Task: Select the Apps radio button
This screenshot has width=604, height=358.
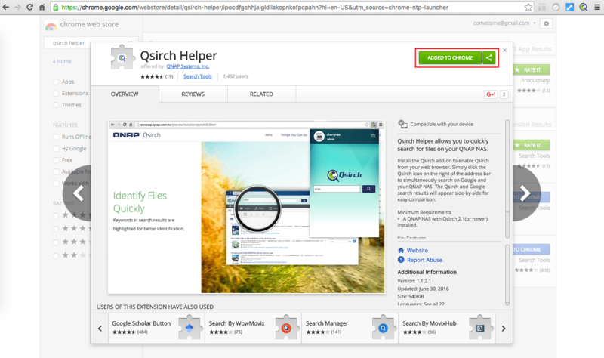Action: (56, 82)
